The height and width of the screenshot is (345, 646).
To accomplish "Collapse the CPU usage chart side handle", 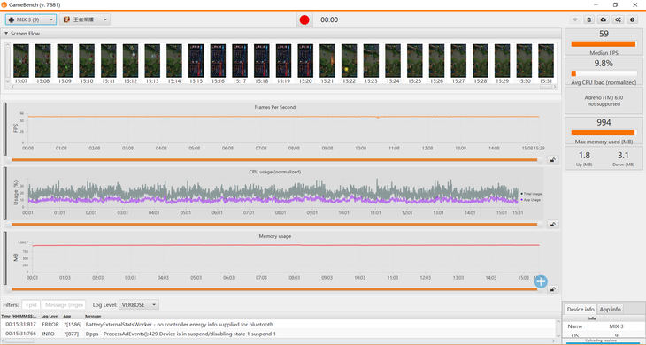I will click(x=5, y=194).
